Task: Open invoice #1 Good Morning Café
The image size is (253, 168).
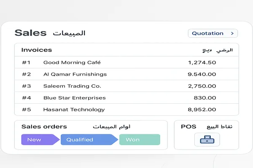Action: click(72, 63)
